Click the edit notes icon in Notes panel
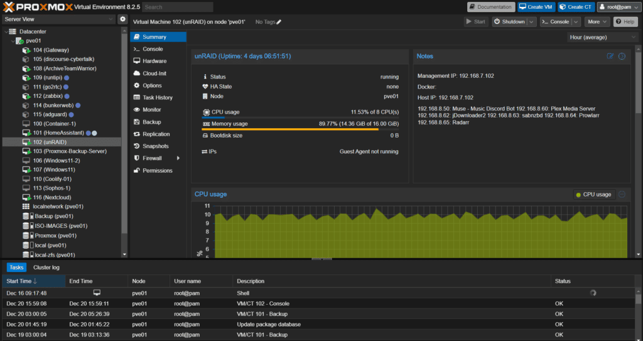 coord(610,57)
